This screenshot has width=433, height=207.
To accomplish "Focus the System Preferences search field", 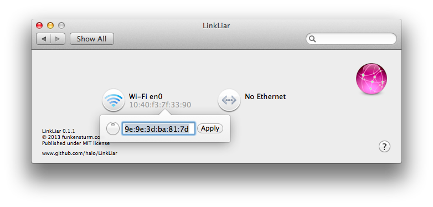I will (x=351, y=39).
